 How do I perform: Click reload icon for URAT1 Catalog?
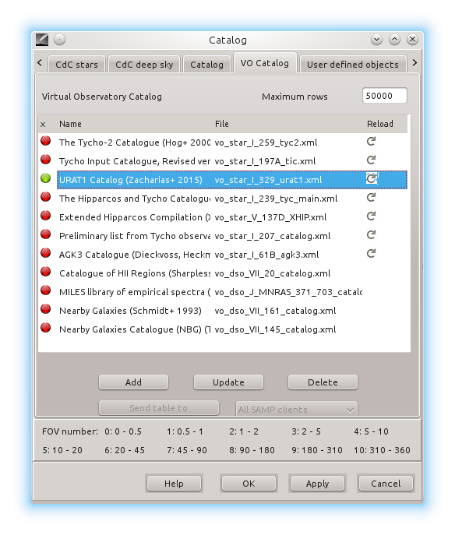(x=372, y=178)
